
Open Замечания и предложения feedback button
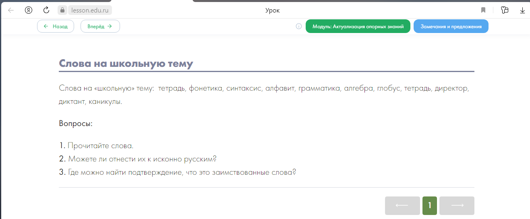click(x=451, y=27)
